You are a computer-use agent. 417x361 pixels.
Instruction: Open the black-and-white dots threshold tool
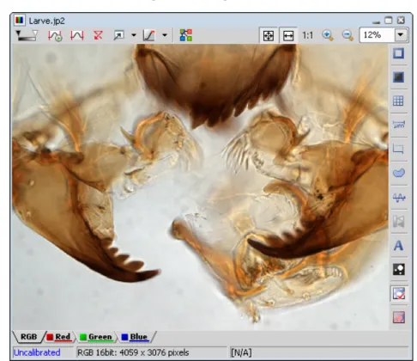(x=399, y=269)
